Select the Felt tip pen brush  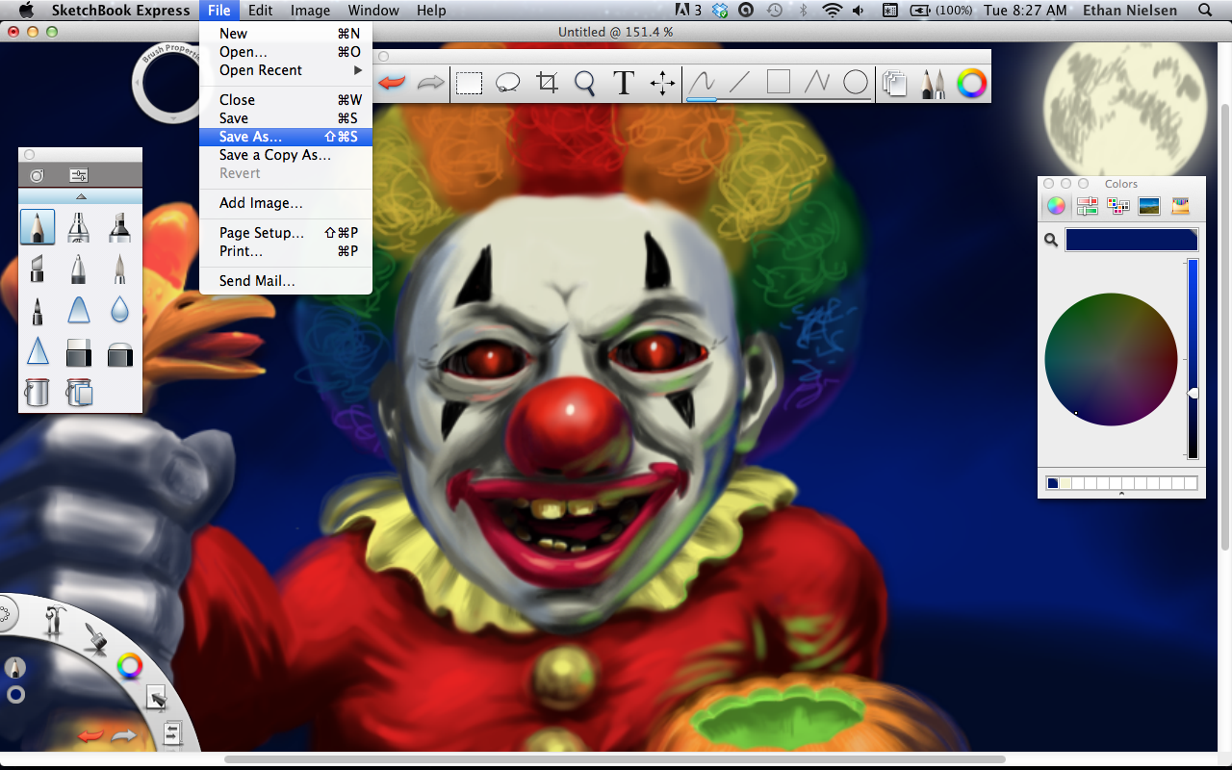[38, 310]
